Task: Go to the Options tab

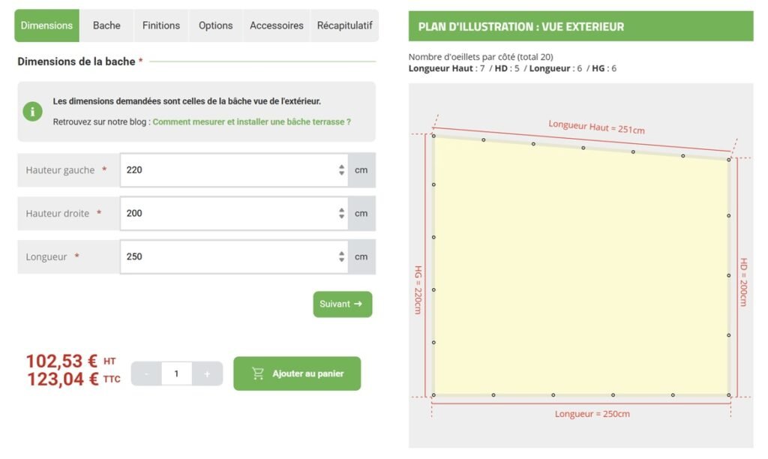Action: click(215, 25)
